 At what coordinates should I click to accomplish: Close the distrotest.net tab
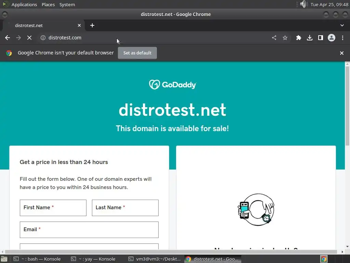tap(79, 25)
